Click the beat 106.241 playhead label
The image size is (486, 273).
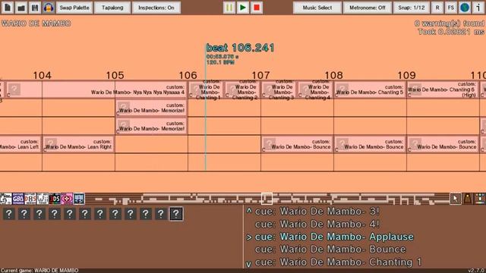(x=240, y=48)
